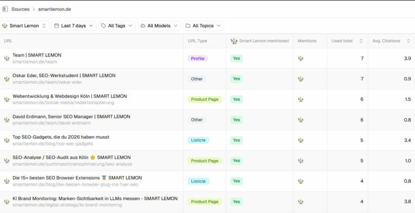Open the All Models filter dropdown
The image size is (415, 213).
pyautogui.click(x=159, y=26)
